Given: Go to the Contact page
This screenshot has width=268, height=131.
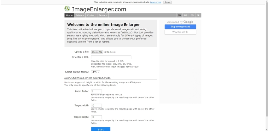Looking at the screenshot, I should point(91,15).
